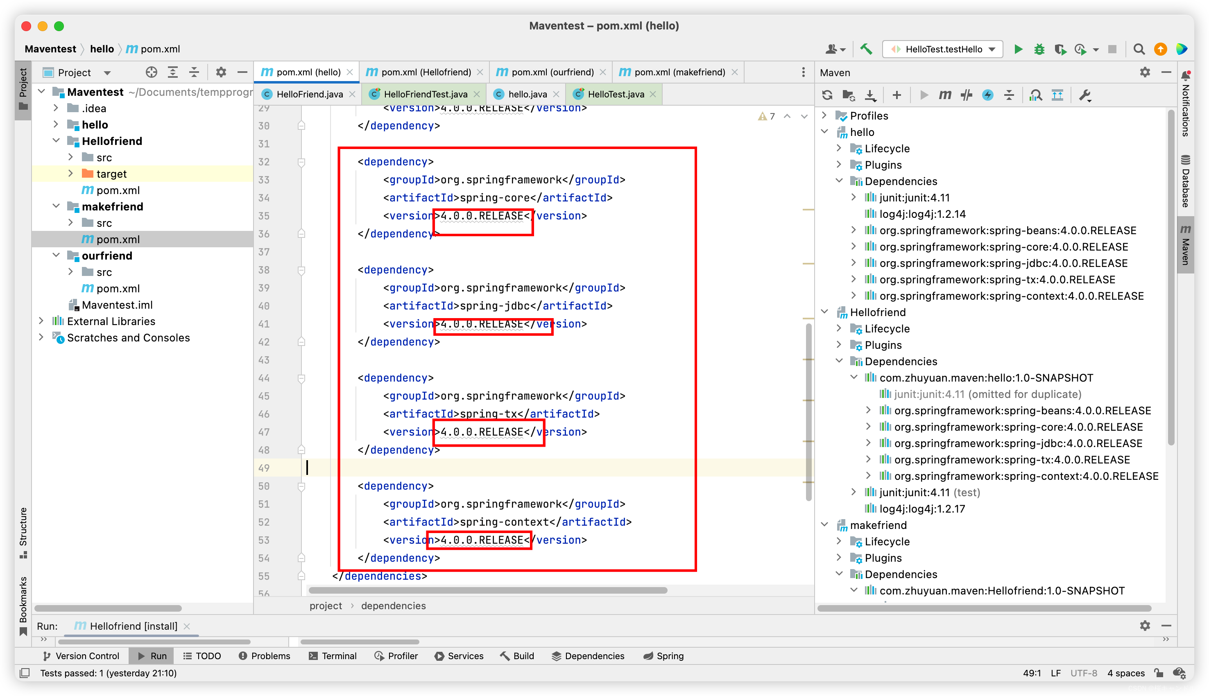This screenshot has width=1209, height=696.
Task: Collapse makefriend module in Maven panel
Action: pyautogui.click(x=824, y=524)
